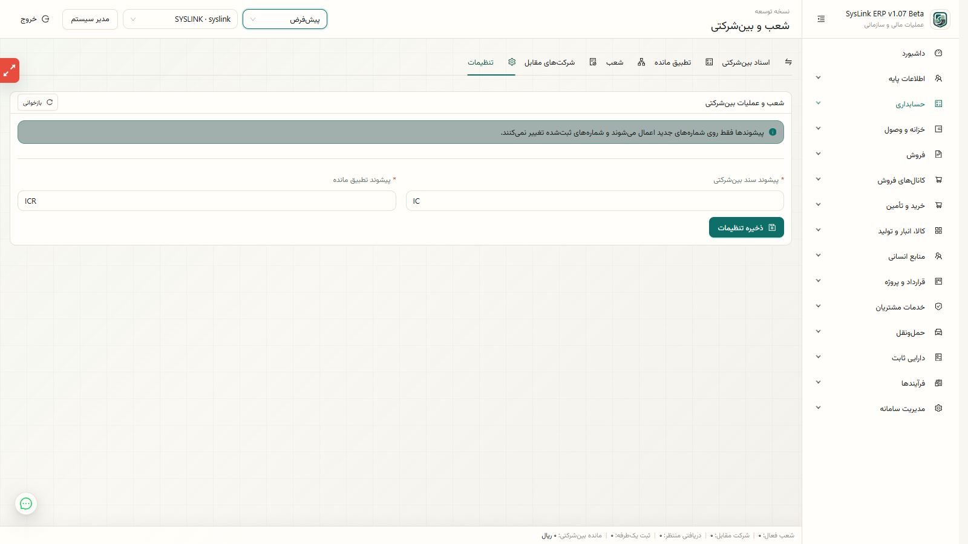Open the قرارداد و پروژه menu item
Viewport: 968px width, 544px height.
[x=880, y=282]
